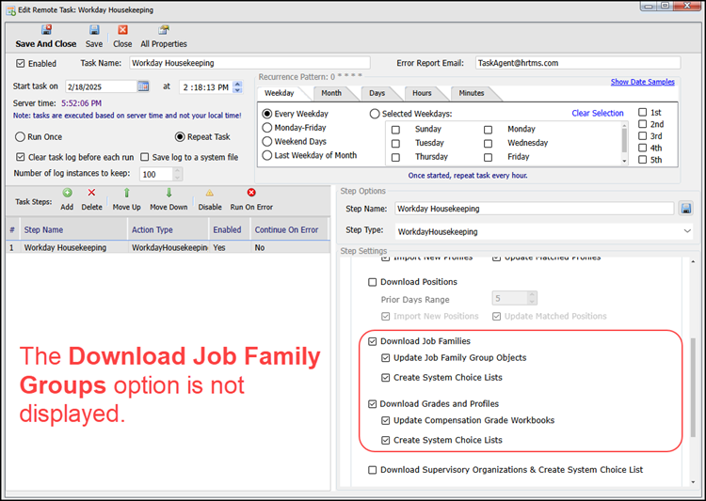Select the Run Once radio button

click(20, 136)
